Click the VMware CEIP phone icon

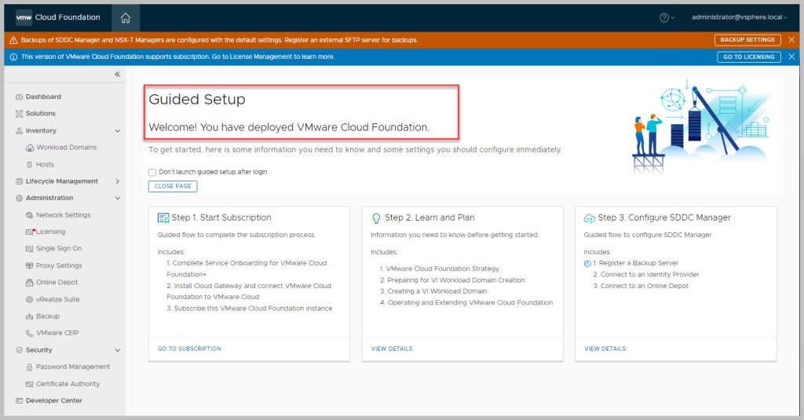30,333
